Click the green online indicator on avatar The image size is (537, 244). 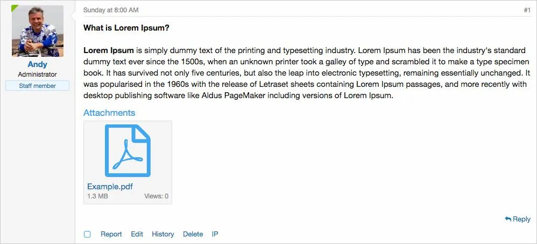click(x=15, y=9)
